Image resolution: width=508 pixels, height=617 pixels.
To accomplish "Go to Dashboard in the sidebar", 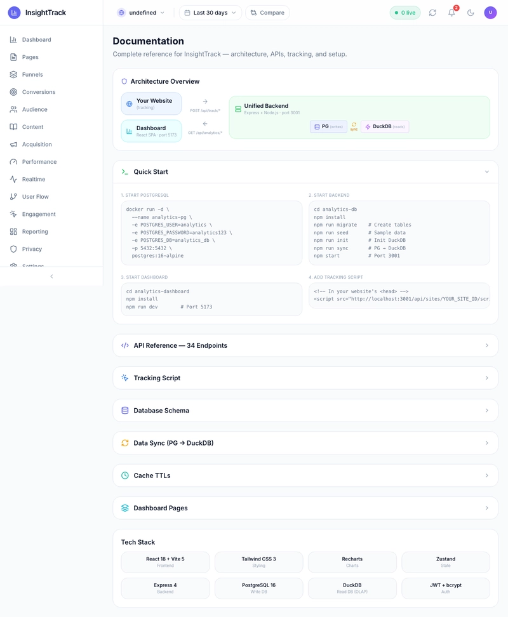I will pyautogui.click(x=51, y=40).
